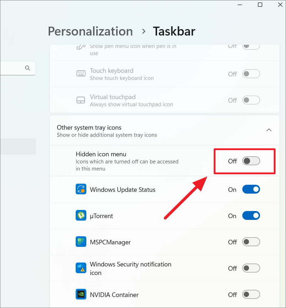The width and height of the screenshot is (286, 308).
Task: Click the Virtual touchpad icon
Action: coord(81,100)
